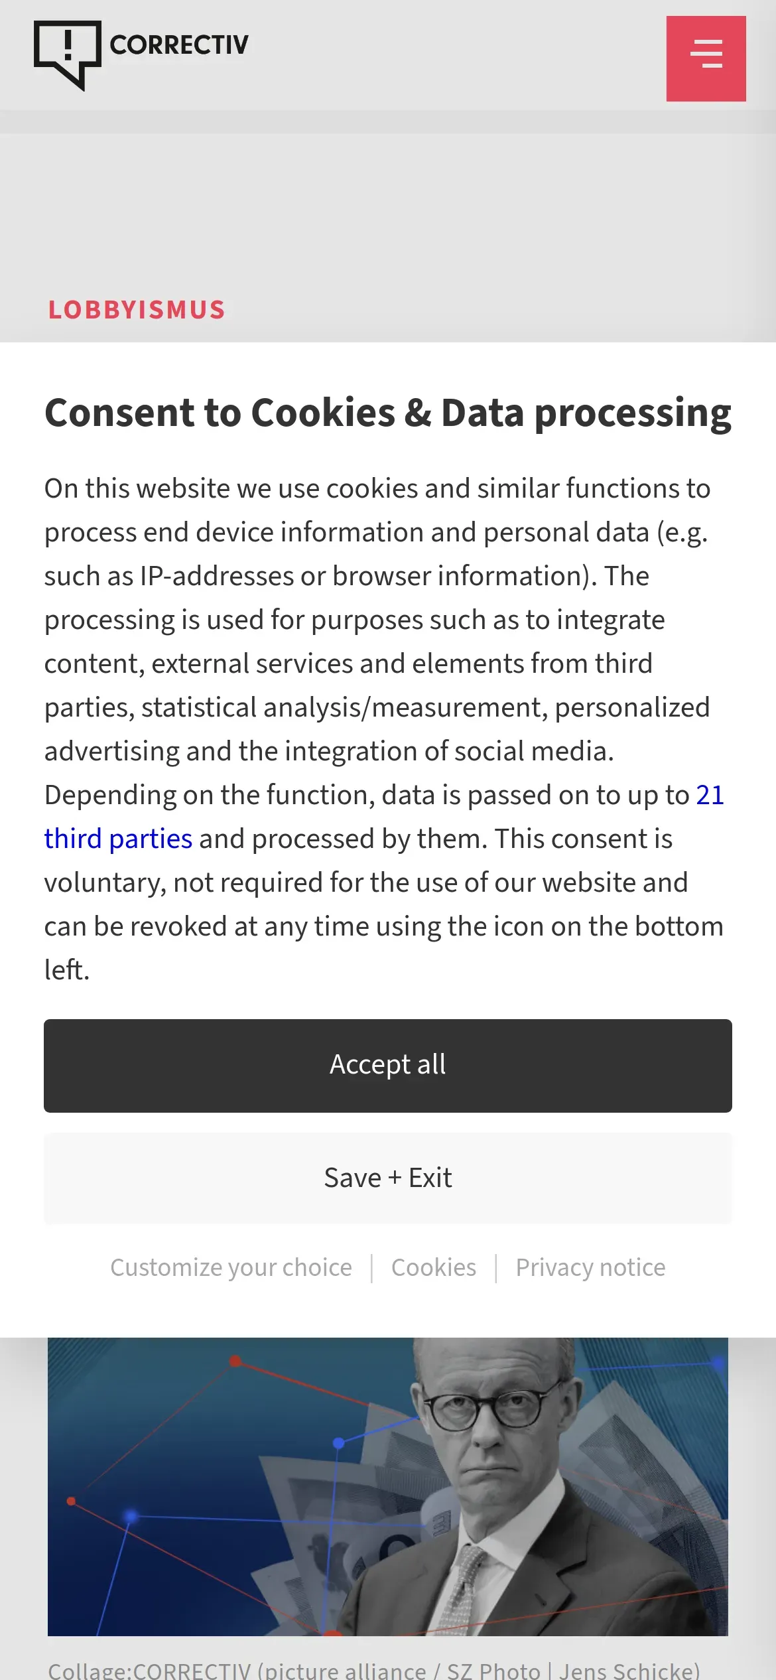Open the Cookies footer link

coord(434,1267)
